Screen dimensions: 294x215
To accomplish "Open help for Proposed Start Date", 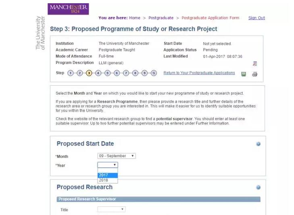I will click(258, 144).
